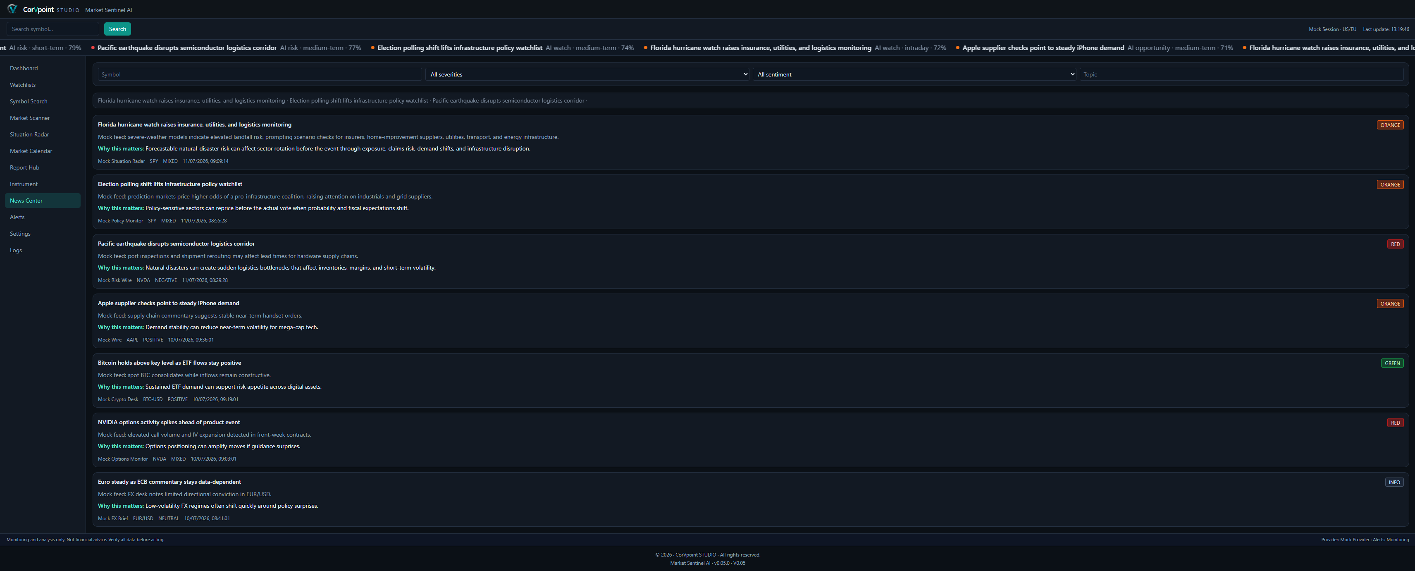Open Market Scanner from sidebar
1415x571 pixels.
point(43,117)
